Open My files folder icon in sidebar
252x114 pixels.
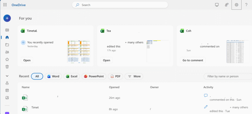pos(7,45)
